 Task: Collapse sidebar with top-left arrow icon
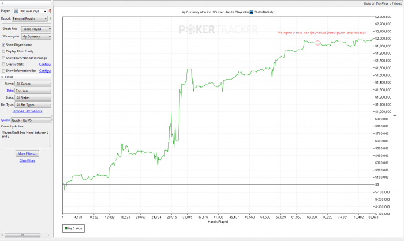point(2,3)
